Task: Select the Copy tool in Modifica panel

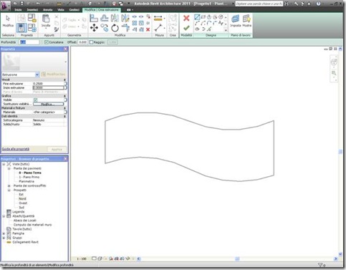Action: click(x=105, y=28)
